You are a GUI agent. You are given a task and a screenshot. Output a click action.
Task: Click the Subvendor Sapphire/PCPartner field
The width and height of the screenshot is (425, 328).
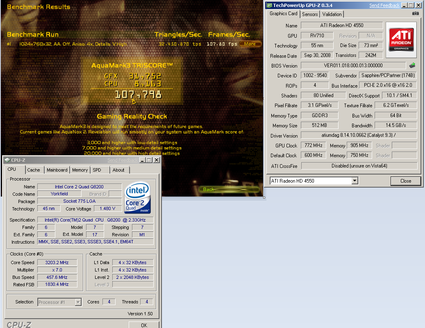click(388, 75)
